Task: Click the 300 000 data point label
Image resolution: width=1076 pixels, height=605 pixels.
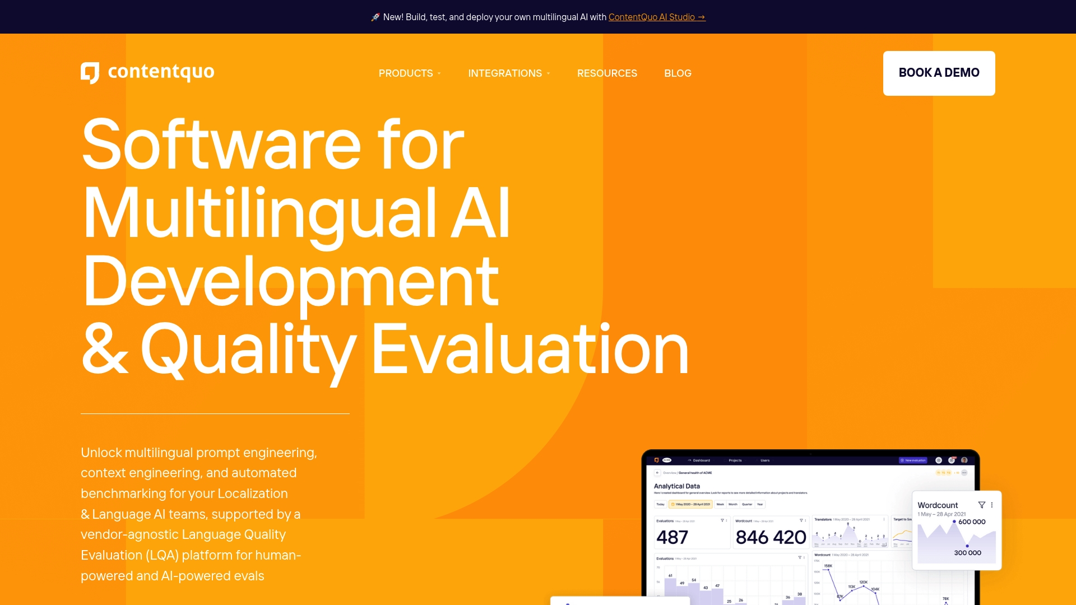Action: pyautogui.click(x=967, y=553)
